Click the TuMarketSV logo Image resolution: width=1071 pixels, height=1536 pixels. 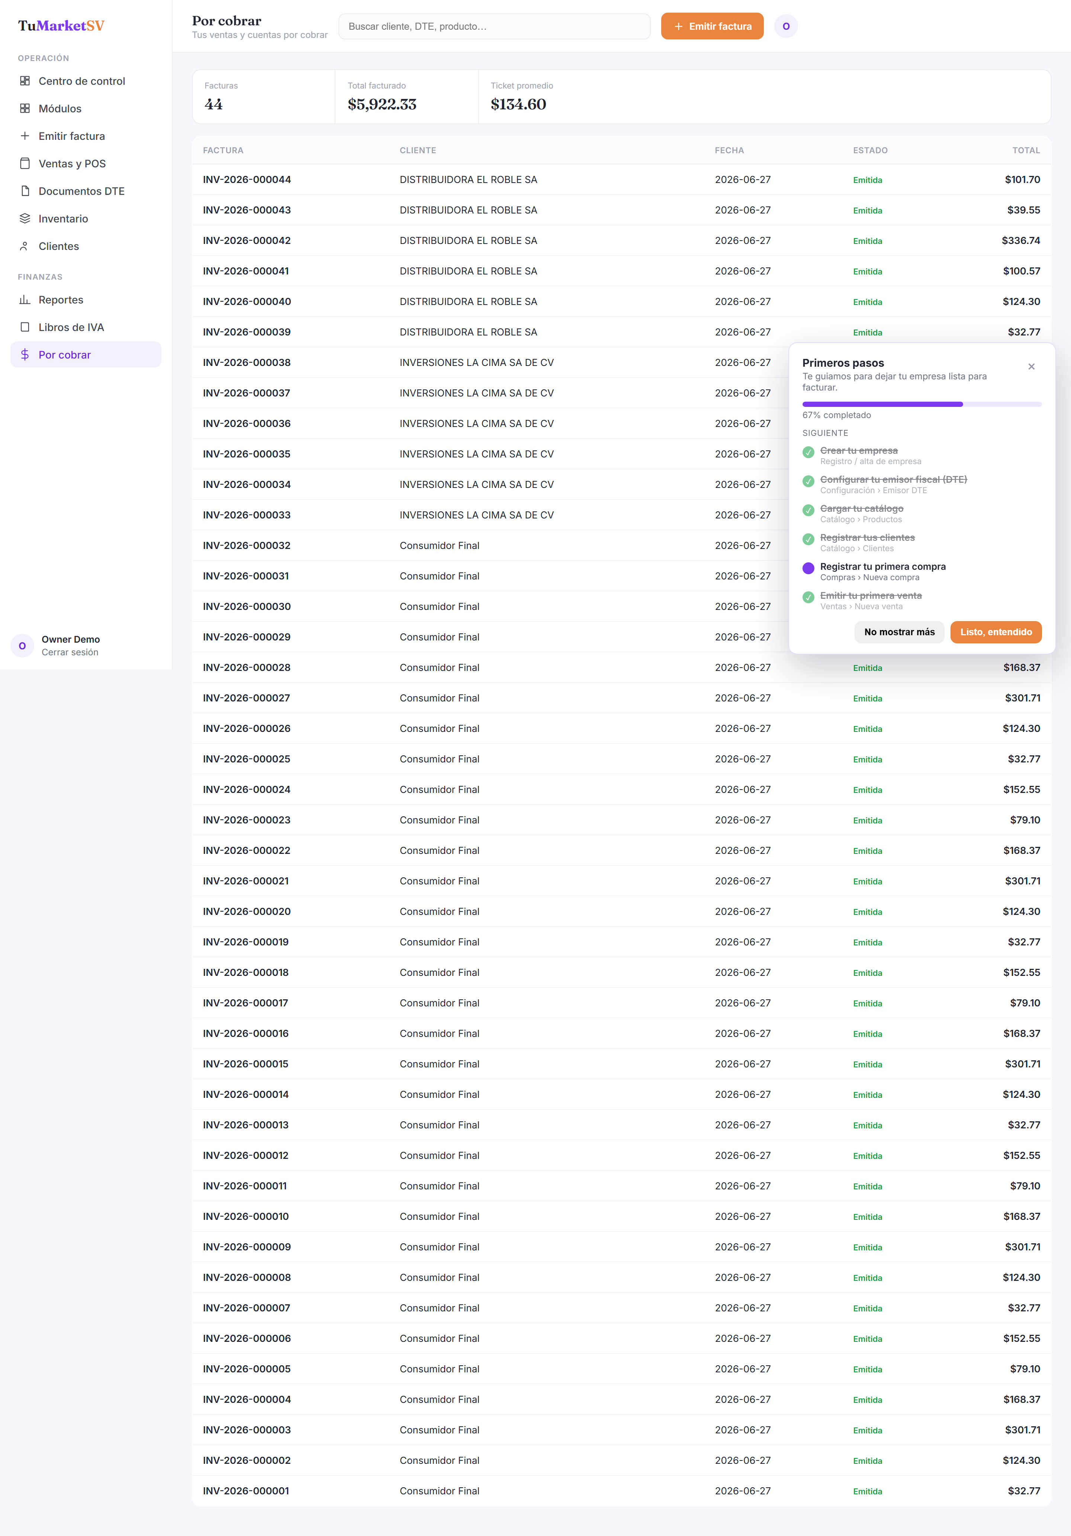(x=61, y=25)
